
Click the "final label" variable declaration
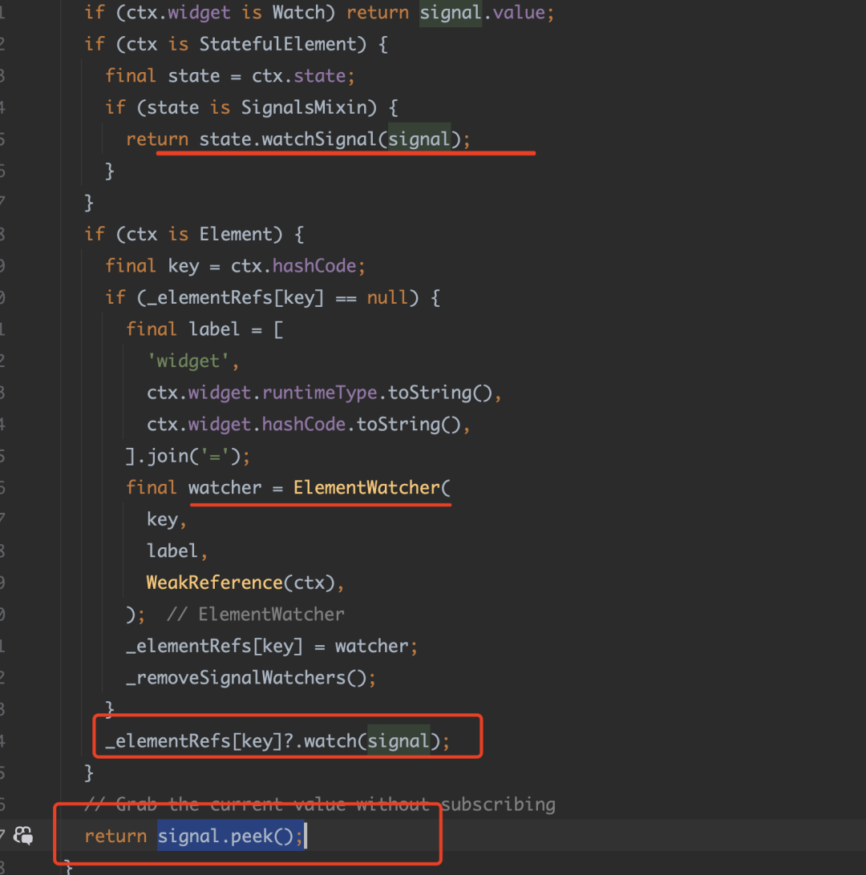click(x=183, y=329)
